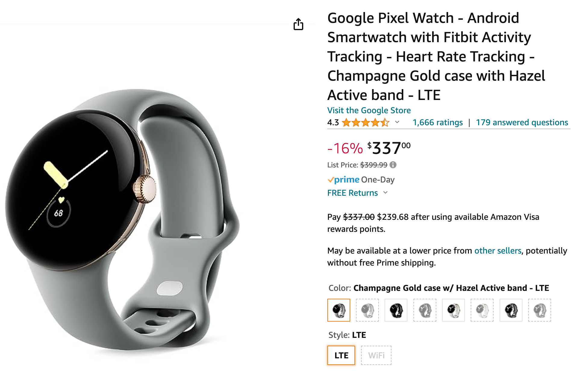This screenshot has width=583, height=377.
Task: Select the LTE style option
Action: (x=341, y=355)
